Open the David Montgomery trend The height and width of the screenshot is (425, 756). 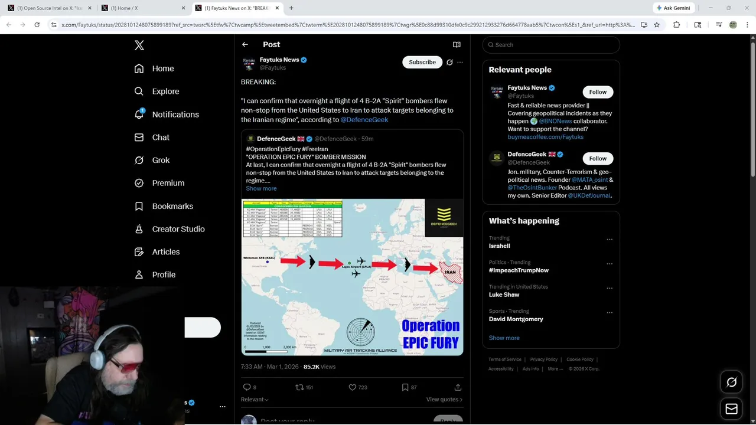516,319
